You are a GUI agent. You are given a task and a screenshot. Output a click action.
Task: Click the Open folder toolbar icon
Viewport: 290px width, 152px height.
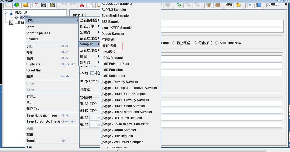pyautogui.click(x=26, y=4)
